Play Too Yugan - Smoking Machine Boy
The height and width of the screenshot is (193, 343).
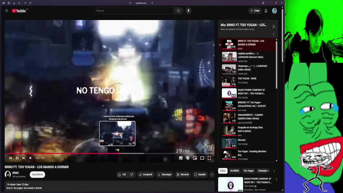[247, 155]
